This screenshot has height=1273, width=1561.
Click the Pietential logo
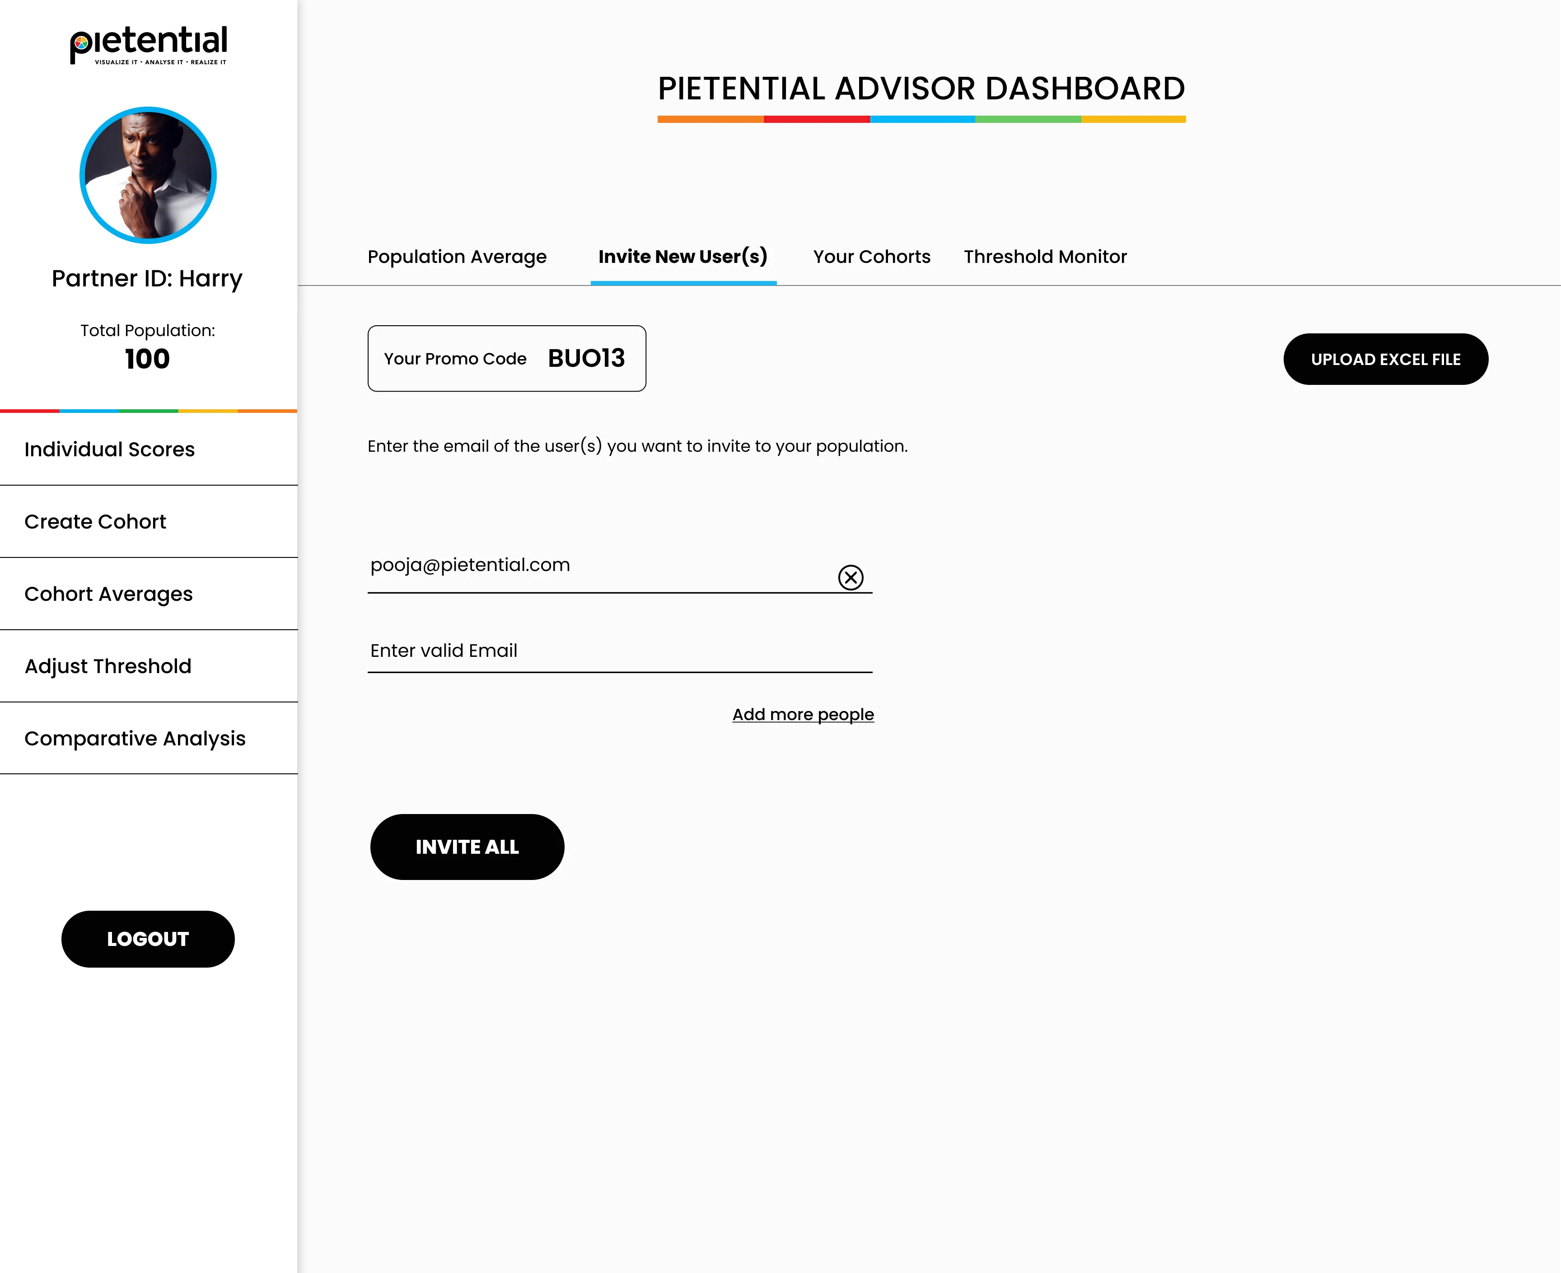click(148, 46)
